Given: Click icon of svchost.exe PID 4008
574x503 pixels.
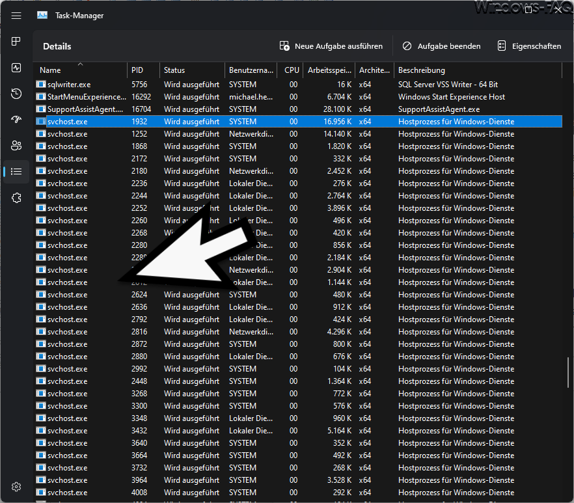Looking at the screenshot, I should (40, 493).
